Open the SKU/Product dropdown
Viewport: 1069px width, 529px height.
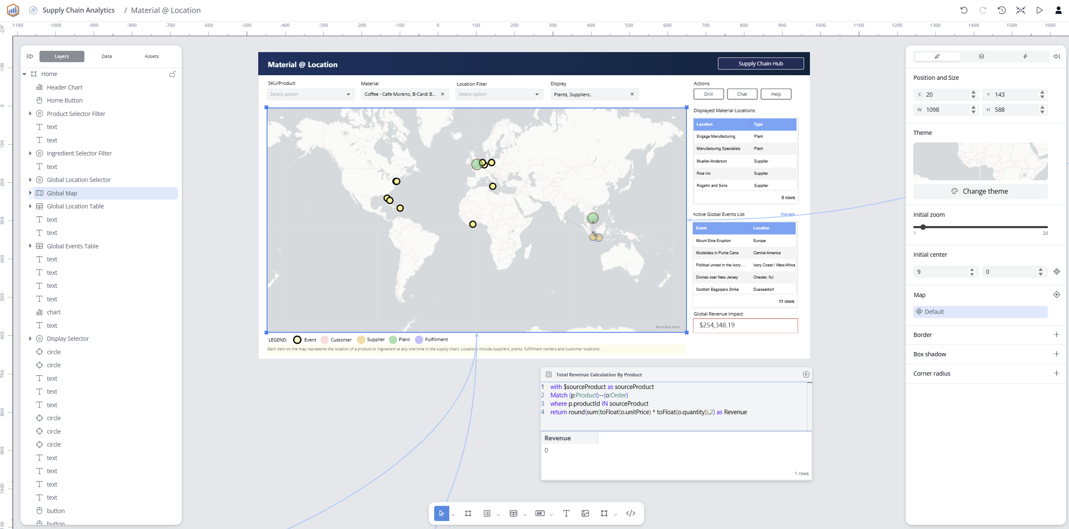310,94
